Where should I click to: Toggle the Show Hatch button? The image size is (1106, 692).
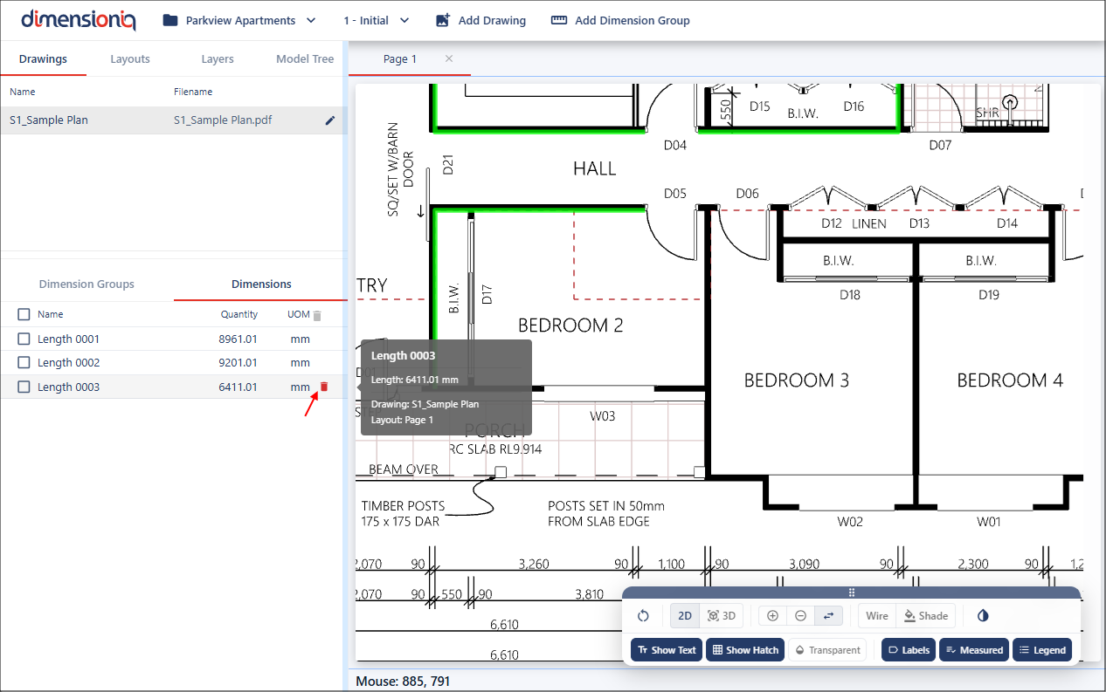click(744, 650)
